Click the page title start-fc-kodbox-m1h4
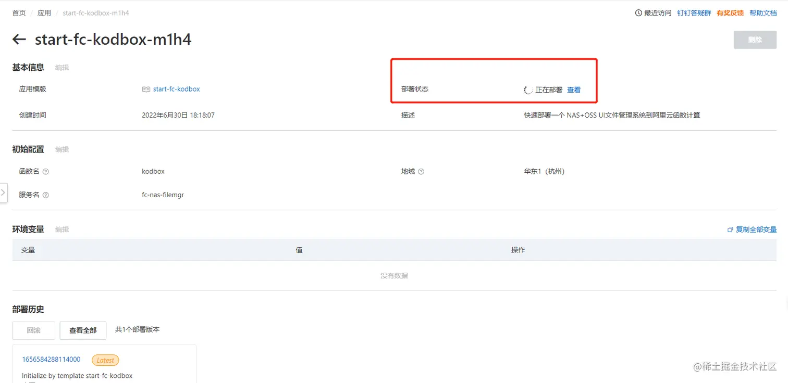The height and width of the screenshot is (383, 788). point(113,40)
